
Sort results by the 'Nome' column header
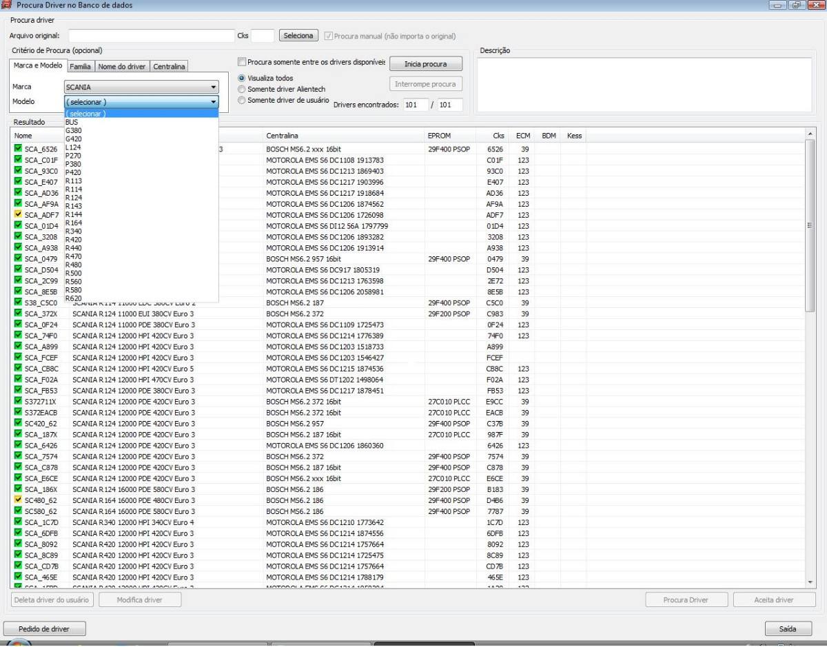click(x=39, y=136)
